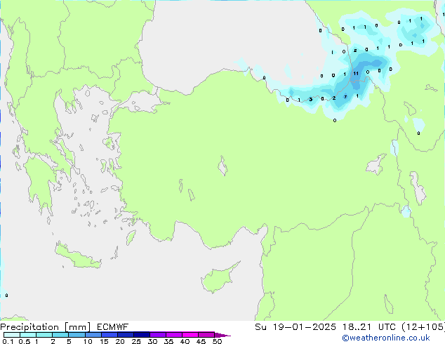Click the 15–20 mm legend color swatch
This screenshot has height=344, width=445.
[x=109, y=335]
